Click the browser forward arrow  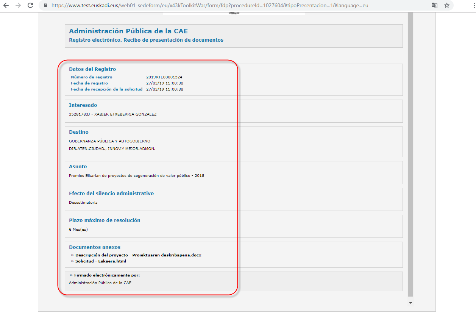[x=18, y=6]
